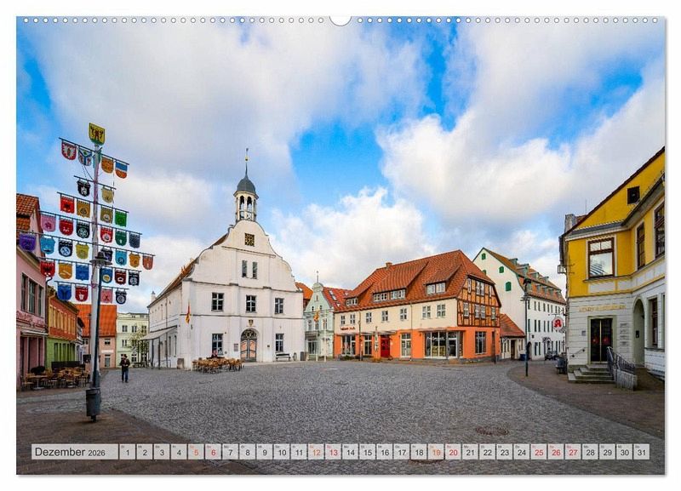Select day 28 in the calendar strip

(591, 452)
